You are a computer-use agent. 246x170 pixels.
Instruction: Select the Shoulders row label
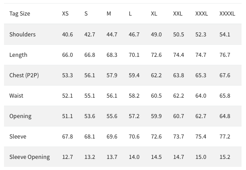pos(23,34)
